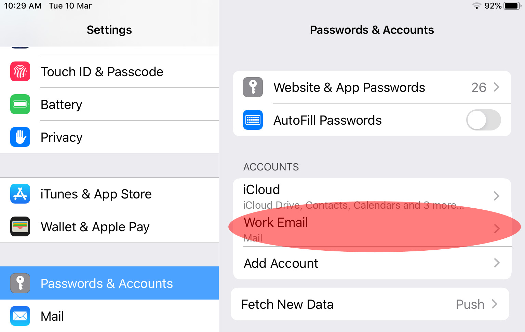Tap the battery indicator in status bar
Image resolution: width=525 pixels, height=332 pixels.
512,6
